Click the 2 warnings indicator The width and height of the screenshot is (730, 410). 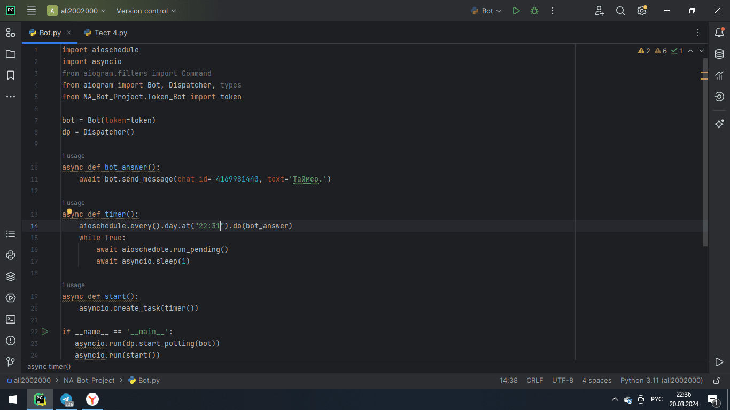pyautogui.click(x=644, y=51)
